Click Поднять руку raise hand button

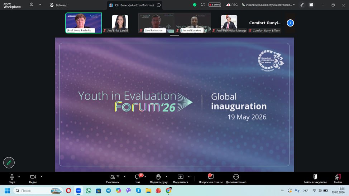158,179
